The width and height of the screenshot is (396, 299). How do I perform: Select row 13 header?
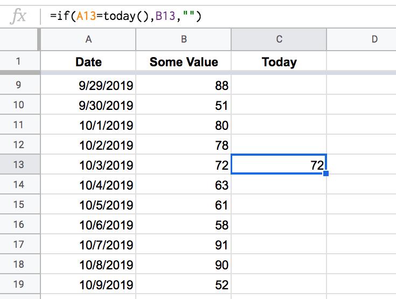coord(20,164)
